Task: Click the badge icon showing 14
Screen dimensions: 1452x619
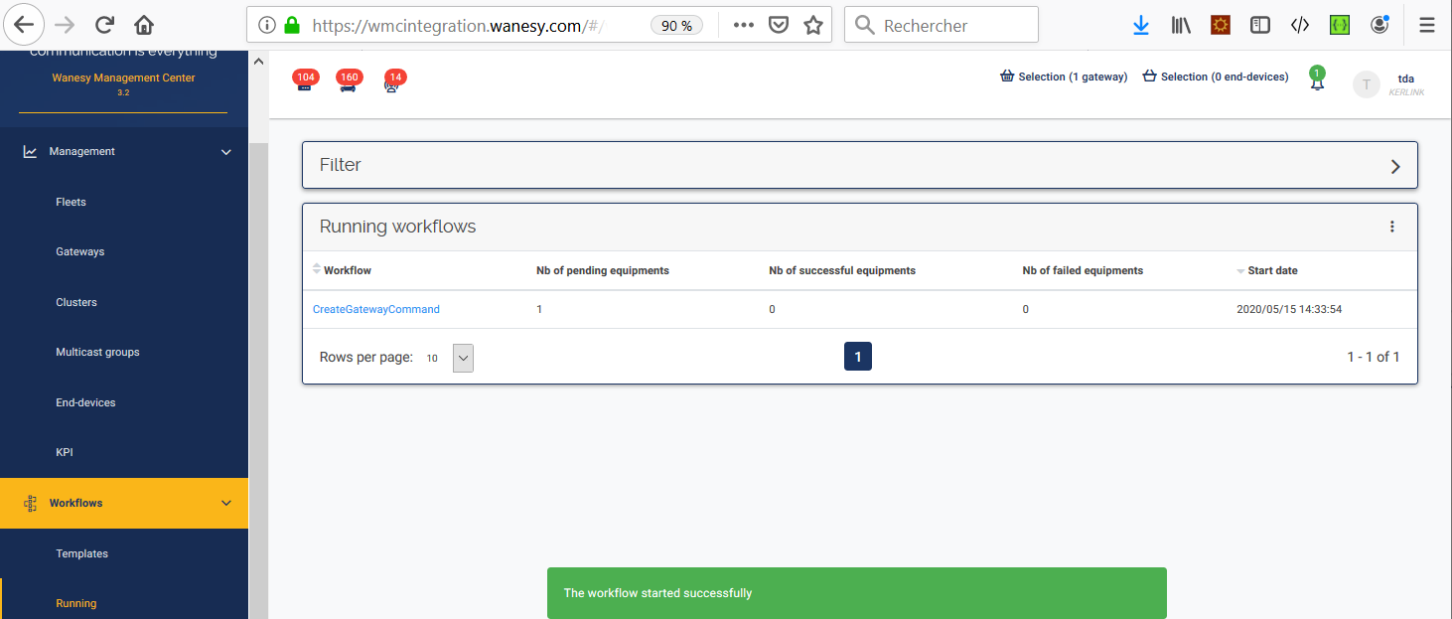Action: pyautogui.click(x=393, y=82)
